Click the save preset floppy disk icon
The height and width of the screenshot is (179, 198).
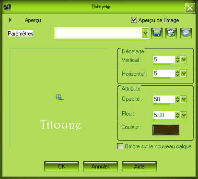tap(157, 33)
